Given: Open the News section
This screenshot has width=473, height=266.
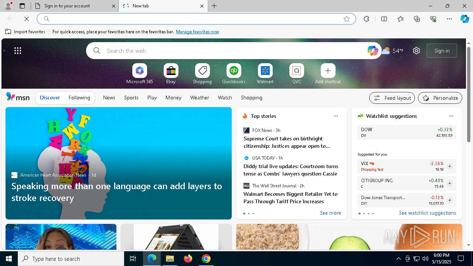Looking at the screenshot, I should click(109, 98).
